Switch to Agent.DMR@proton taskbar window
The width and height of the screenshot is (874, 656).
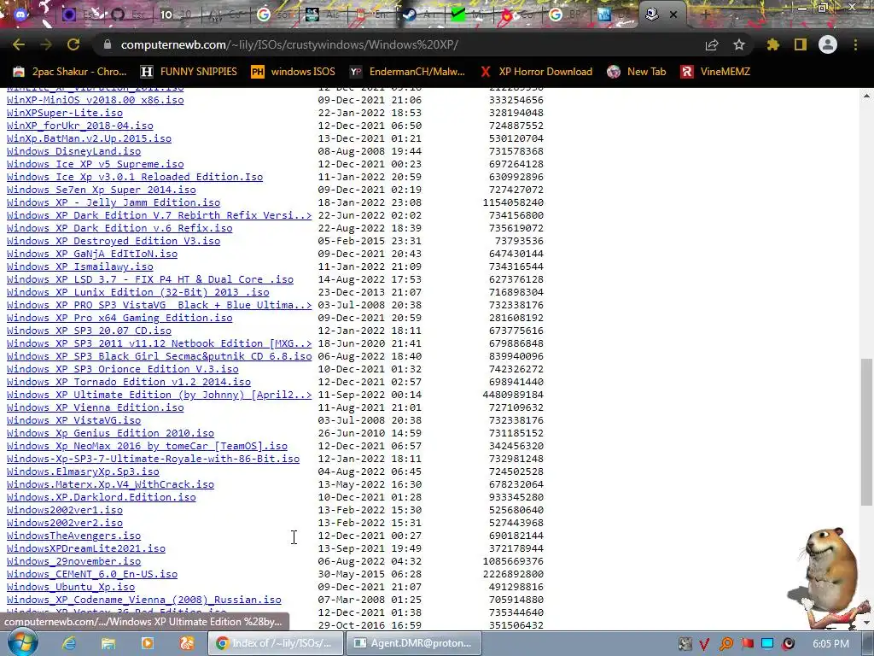(413, 643)
